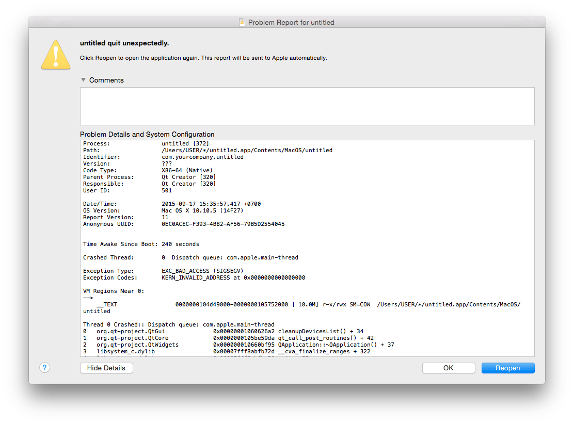Click inside the Comments text box
The image size is (574, 425).
pos(307,106)
